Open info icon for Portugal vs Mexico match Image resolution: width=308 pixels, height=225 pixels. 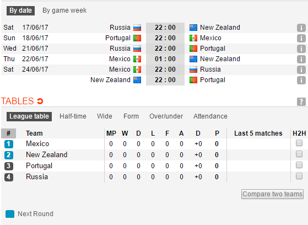301,38
